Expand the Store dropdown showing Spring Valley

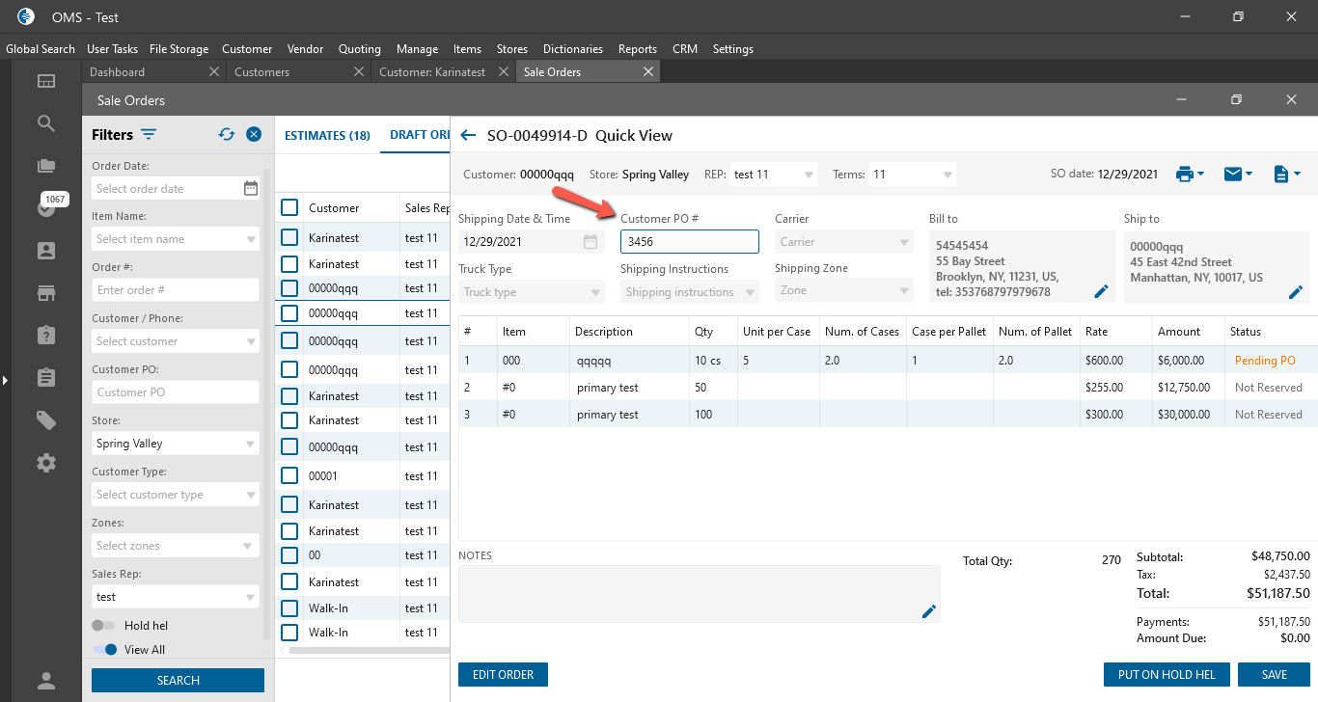(251, 445)
